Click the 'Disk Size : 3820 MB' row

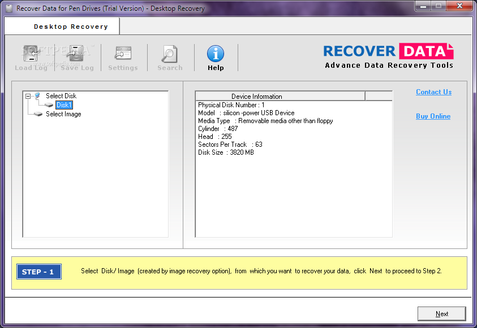pos(226,152)
